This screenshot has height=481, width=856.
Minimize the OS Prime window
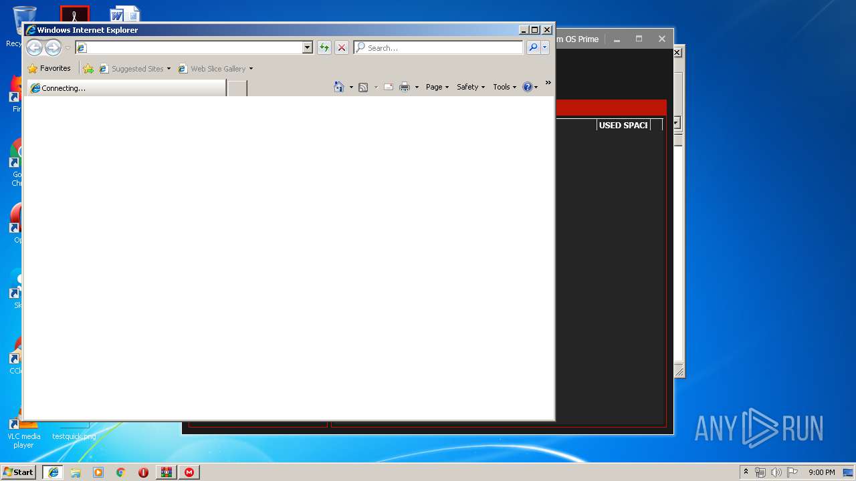pyautogui.click(x=617, y=39)
